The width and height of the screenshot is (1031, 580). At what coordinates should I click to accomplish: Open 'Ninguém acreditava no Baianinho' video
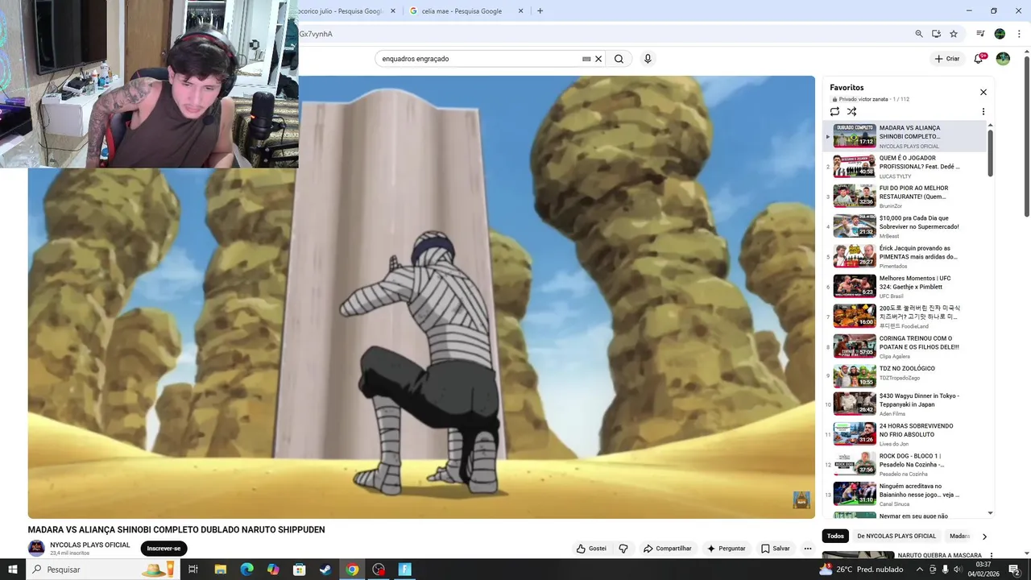point(905,495)
